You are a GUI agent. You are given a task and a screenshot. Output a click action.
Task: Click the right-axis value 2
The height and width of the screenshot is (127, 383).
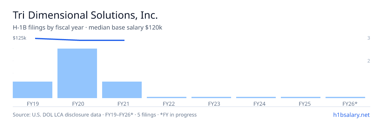tap(369, 61)
